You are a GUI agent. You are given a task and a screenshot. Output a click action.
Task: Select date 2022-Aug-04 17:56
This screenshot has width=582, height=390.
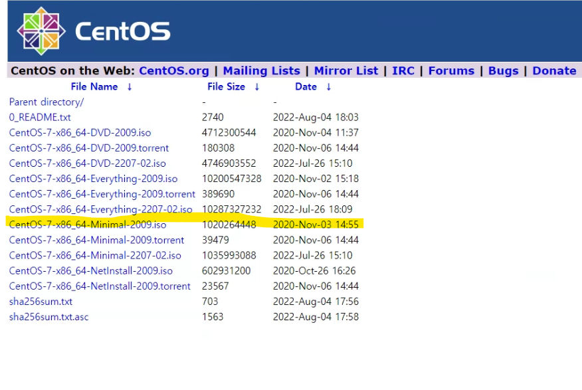316,302
